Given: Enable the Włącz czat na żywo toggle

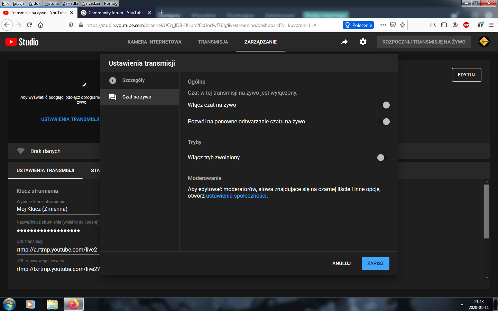Looking at the screenshot, I should click(384, 105).
